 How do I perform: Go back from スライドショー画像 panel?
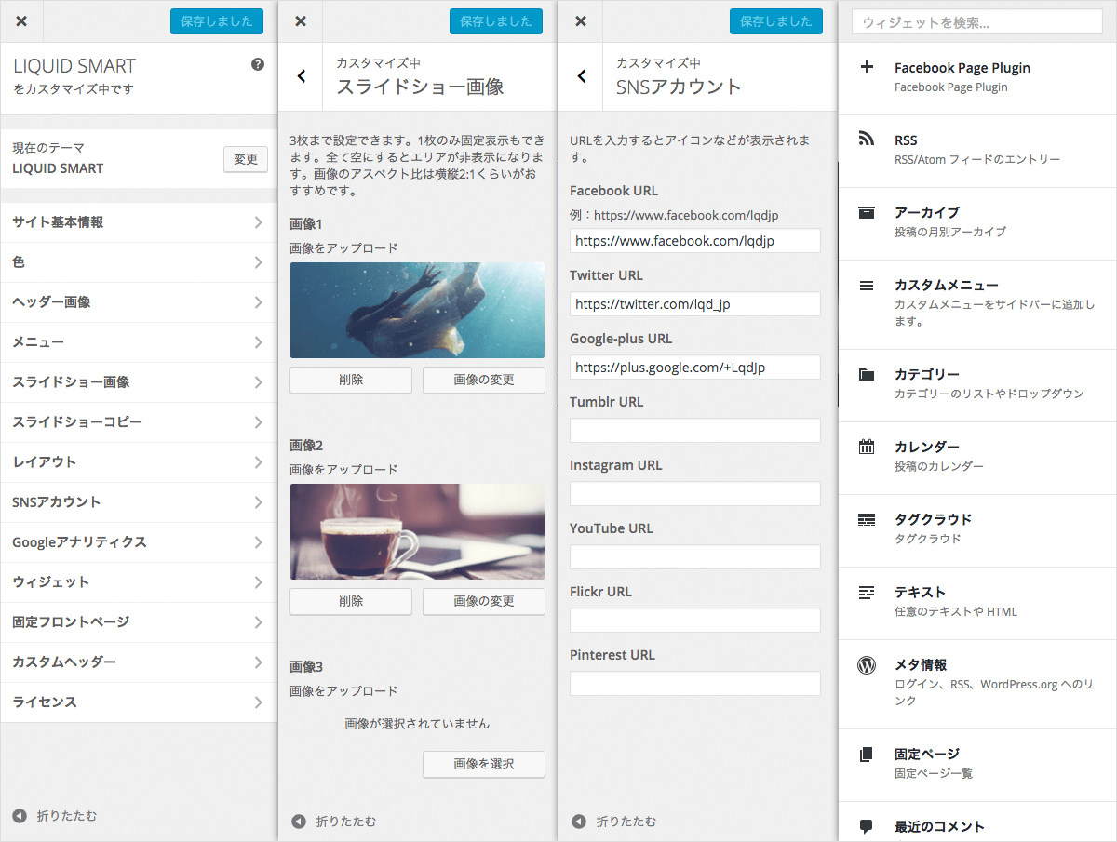point(301,76)
